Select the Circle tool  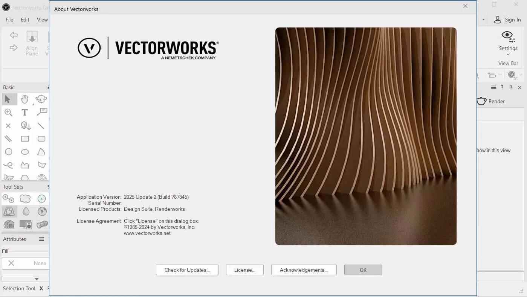click(x=8, y=152)
